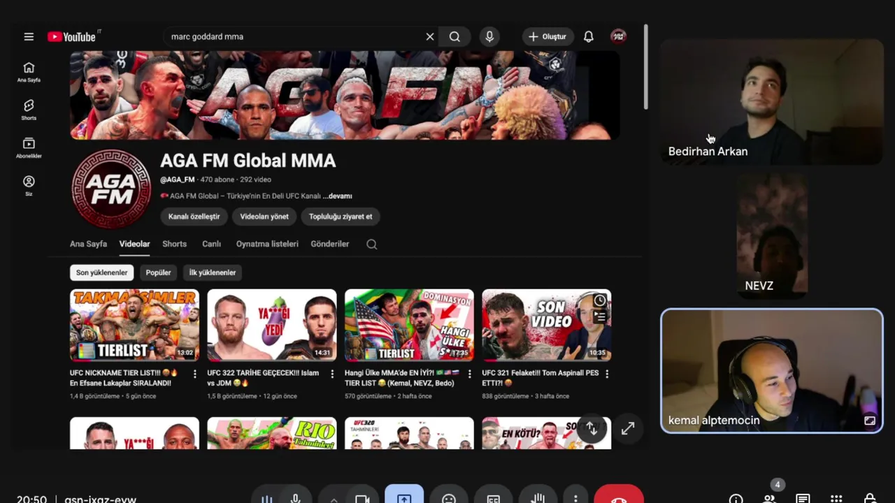Click title UFC 322 TARİHE GEÇECEK!!!
Screen dimensions: 895x503
pyautogui.click(x=263, y=378)
